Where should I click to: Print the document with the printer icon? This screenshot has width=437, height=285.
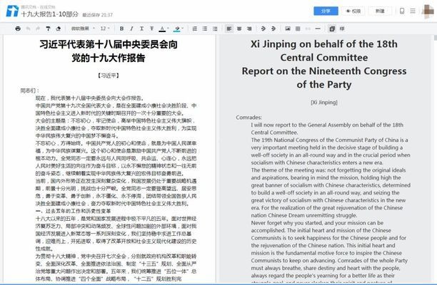pyautogui.click(x=18, y=28)
